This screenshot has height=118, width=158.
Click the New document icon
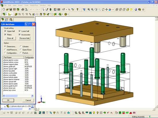pyautogui.click(x=4, y=9)
